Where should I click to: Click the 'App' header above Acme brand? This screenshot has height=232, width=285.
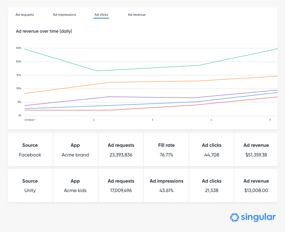coord(75,145)
